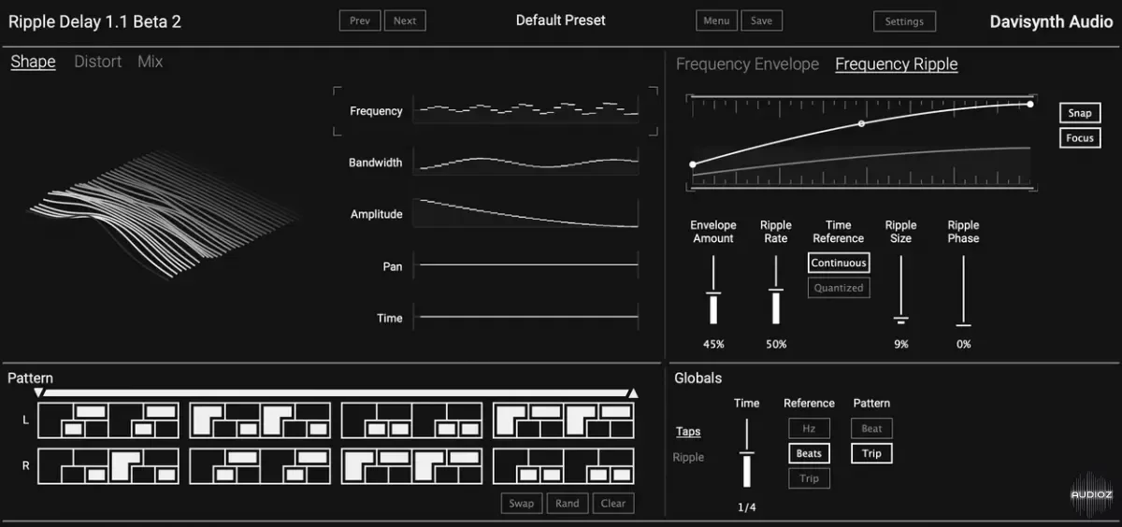
Task: Select the Amplitude shape curve
Action: pyautogui.click(x=526, y=214)
